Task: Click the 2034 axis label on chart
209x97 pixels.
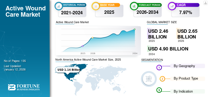Action: coord(135,53)
